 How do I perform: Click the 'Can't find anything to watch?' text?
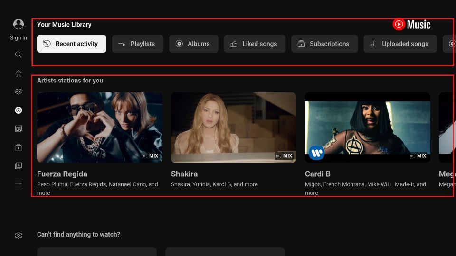(78, 234)
